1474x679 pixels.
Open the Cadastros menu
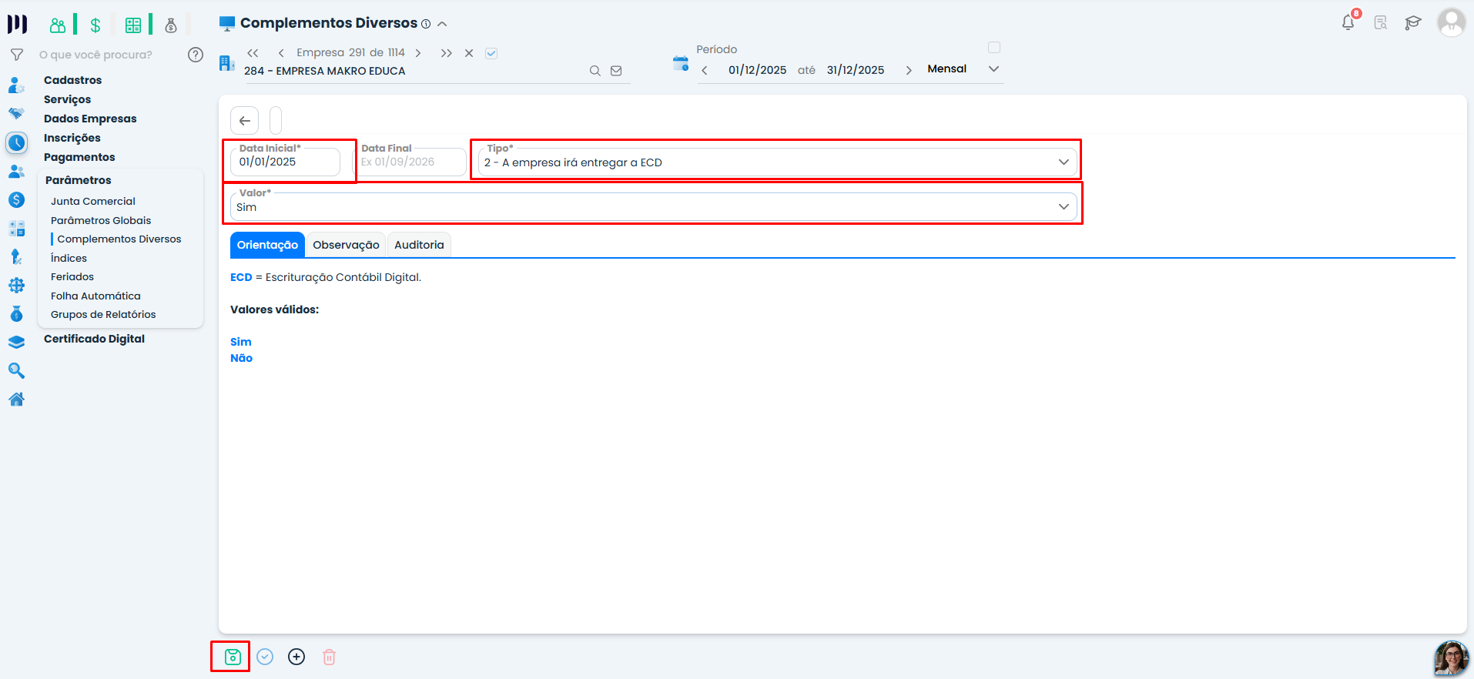(72, 80)
